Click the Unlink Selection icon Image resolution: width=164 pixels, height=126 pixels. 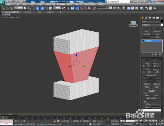click(x=7, y=8)
